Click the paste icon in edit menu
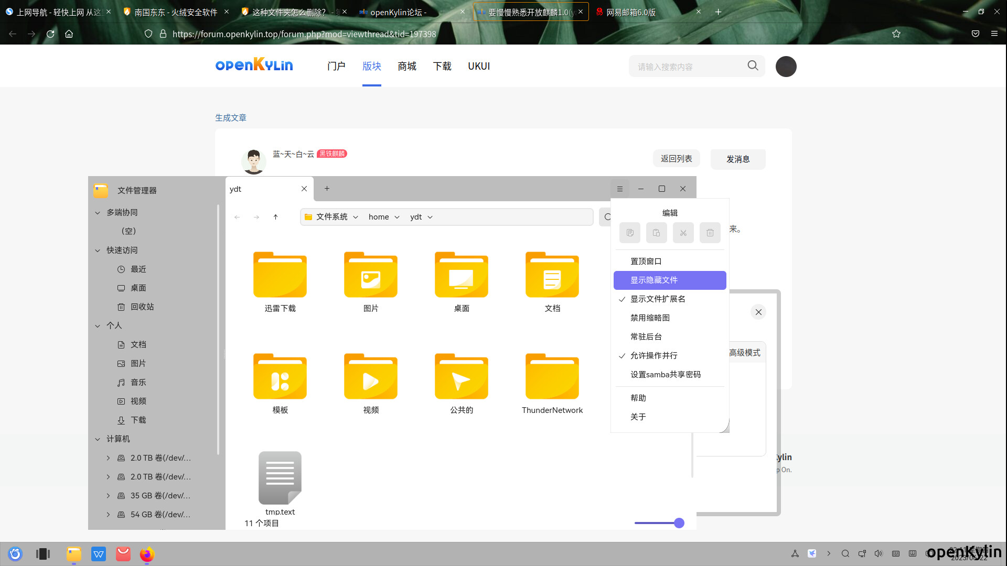1007x566 pixels. tap(656, 233)
